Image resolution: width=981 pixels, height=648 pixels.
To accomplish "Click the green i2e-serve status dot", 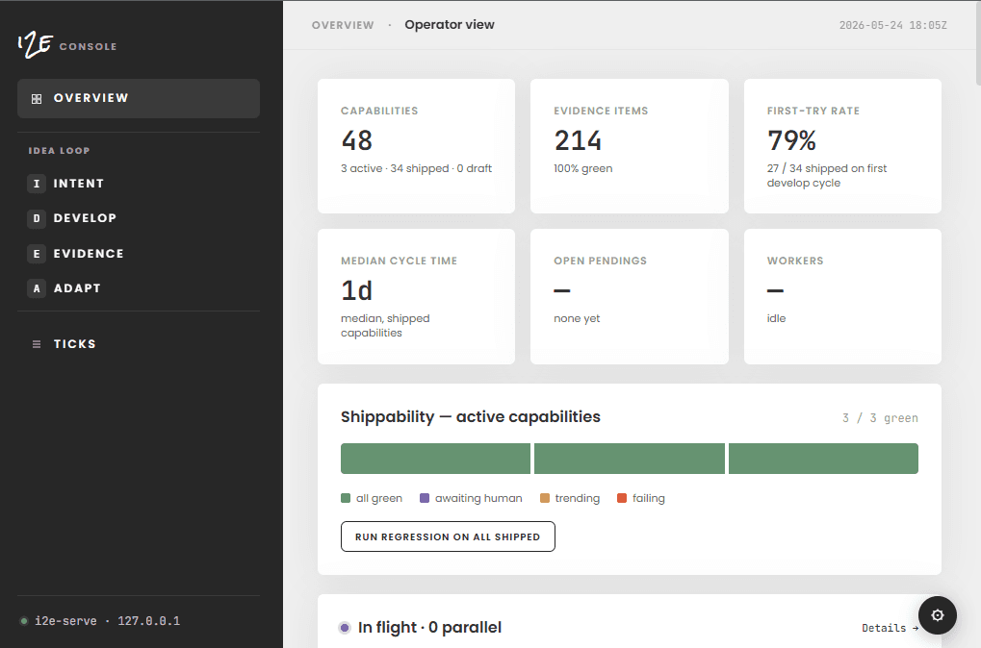I will pyautogui.click(x=24, y=621).
